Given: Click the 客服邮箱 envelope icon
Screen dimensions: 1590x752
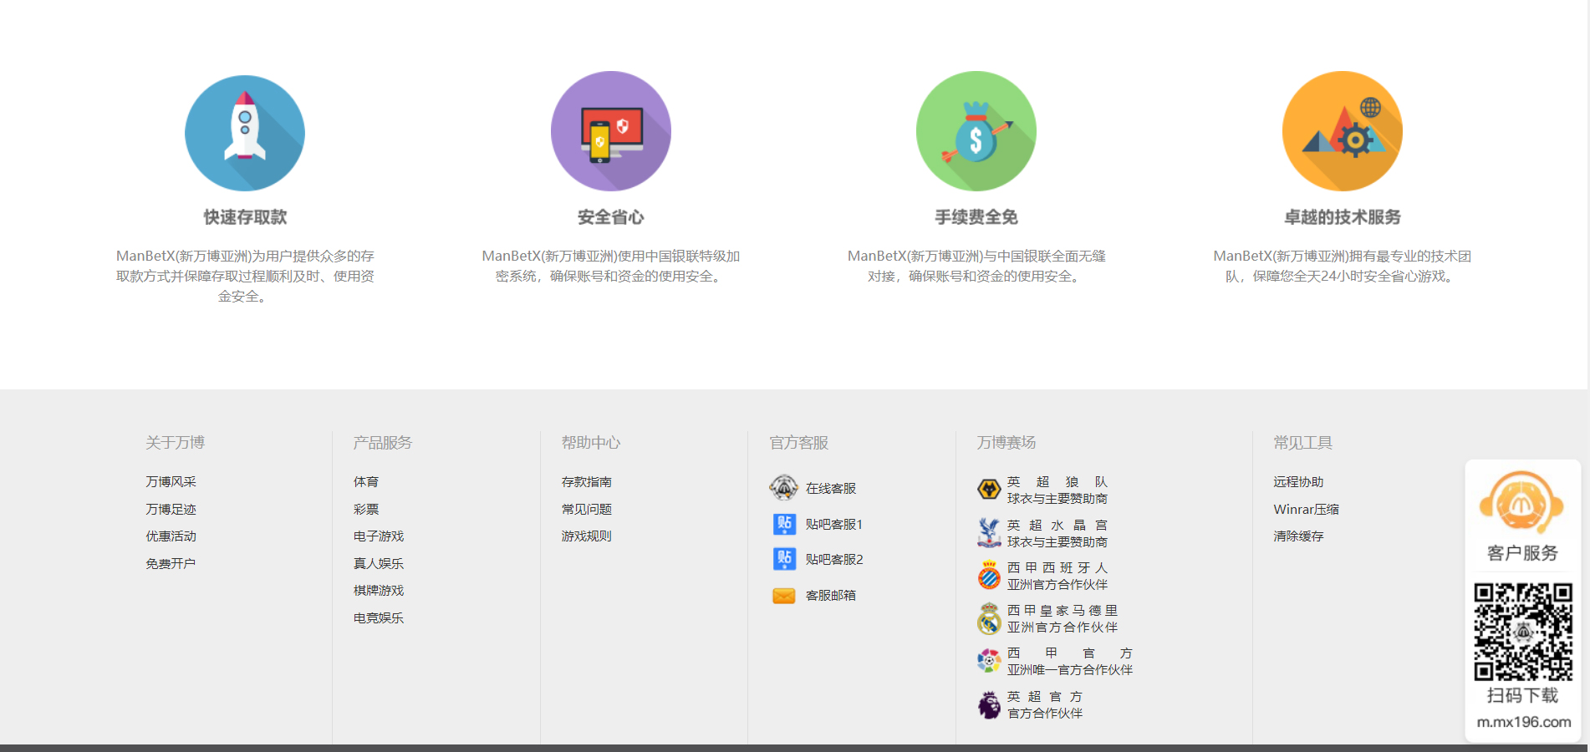Looking at the screenshot, I should point(783,596).
